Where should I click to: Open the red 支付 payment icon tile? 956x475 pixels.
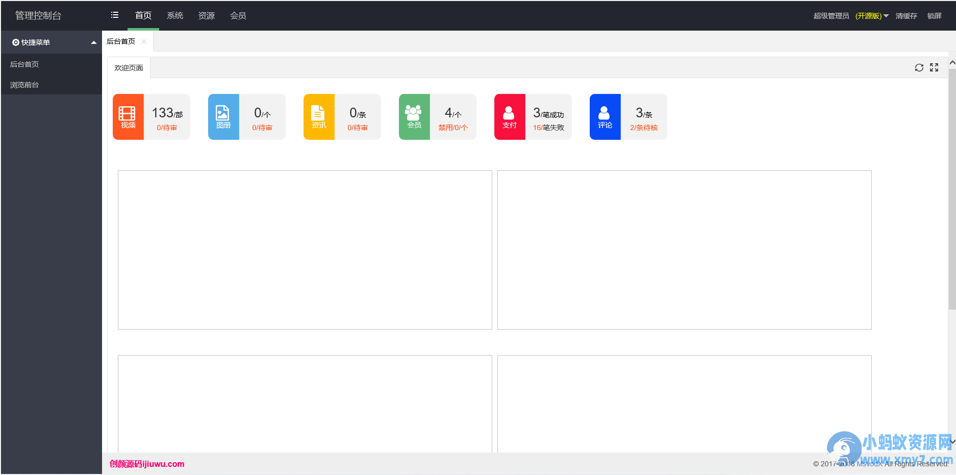point(510,117)
